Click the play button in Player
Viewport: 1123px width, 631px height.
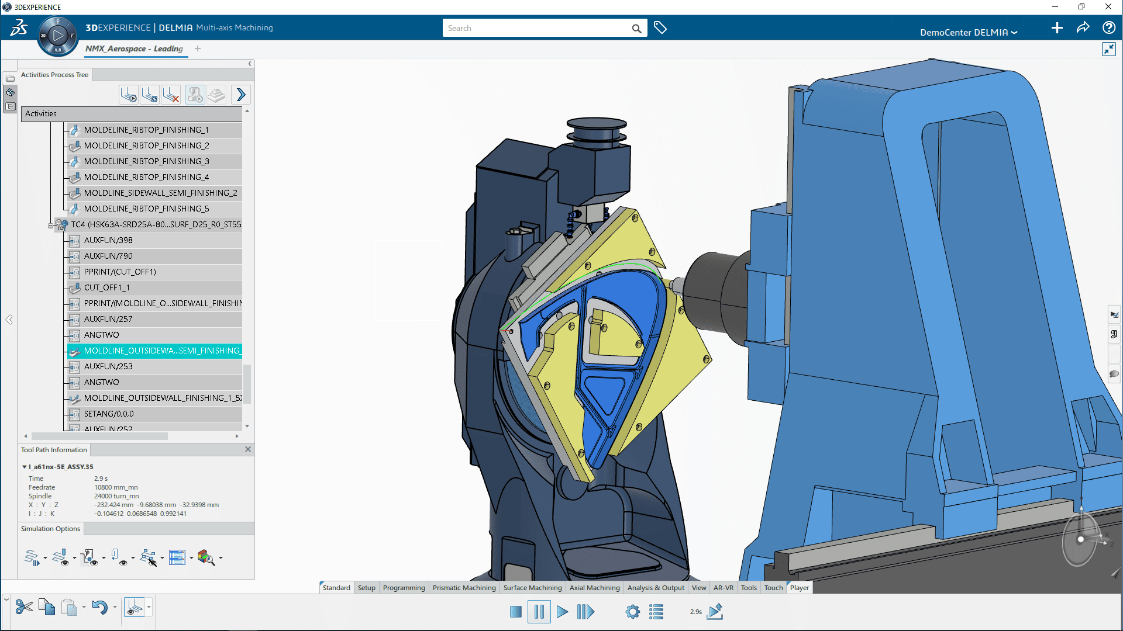point(561,612)
